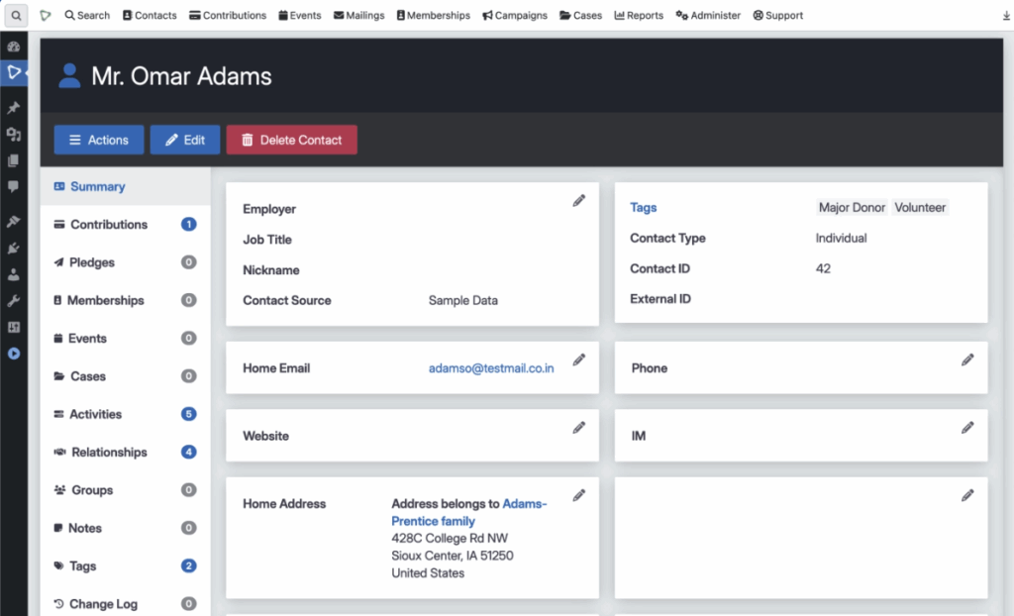Screen dimensions: 1014x616
Task: Follow the Adams-Prentice family link
Action: 468,512
